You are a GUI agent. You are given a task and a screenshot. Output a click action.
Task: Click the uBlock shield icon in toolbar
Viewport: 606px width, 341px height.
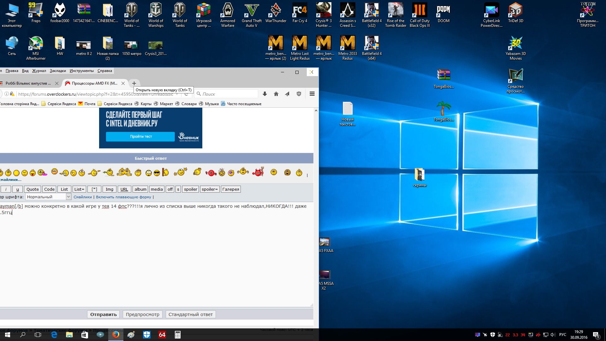click(x=299, y=94)
